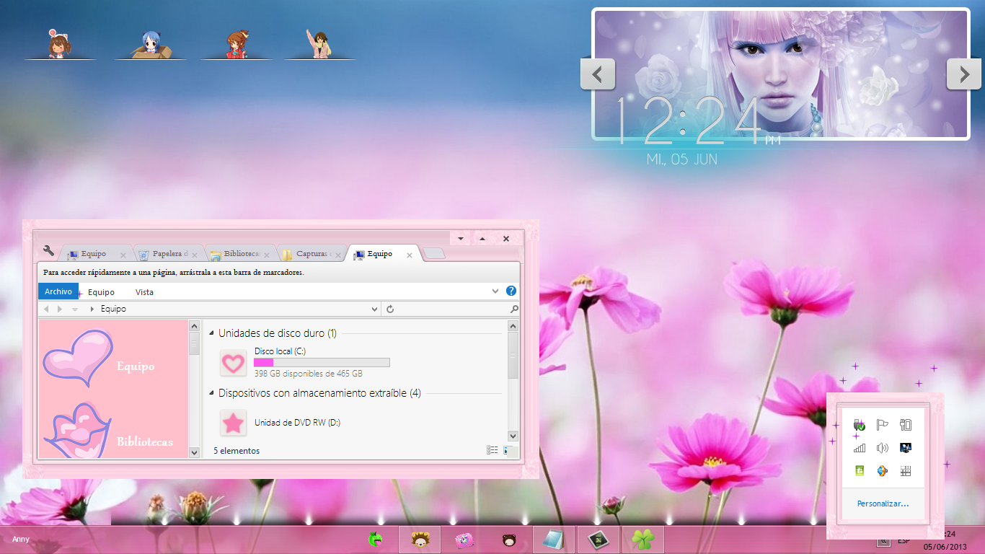Click the Personalizar link in the tray popup

click(882, 504)
